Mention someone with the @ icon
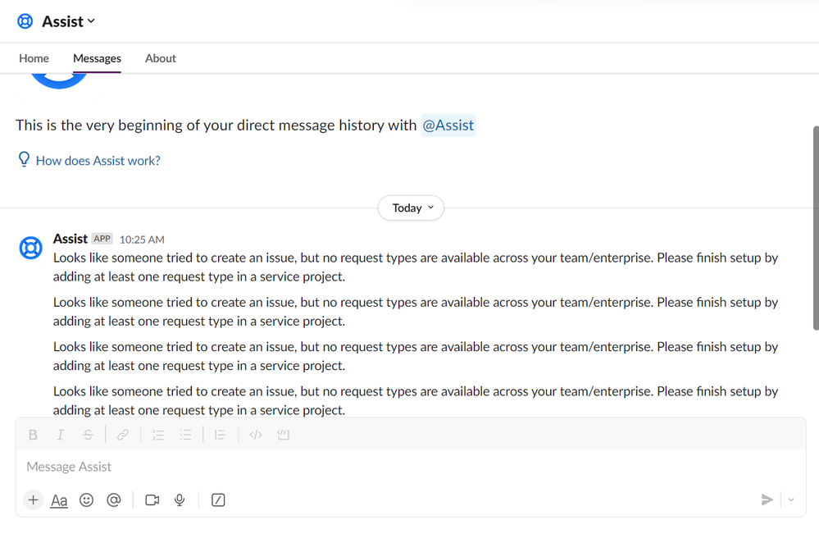The width and height of the screenshot is (819, 534). pyautogui.click(x=113, y=500)
